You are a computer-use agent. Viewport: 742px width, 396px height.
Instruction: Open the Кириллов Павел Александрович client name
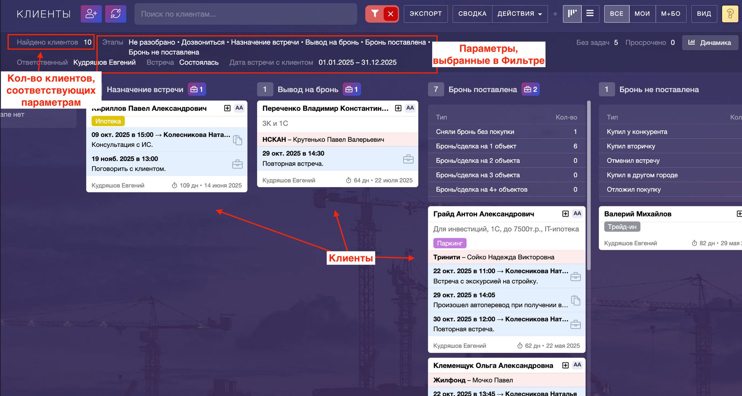149,108
